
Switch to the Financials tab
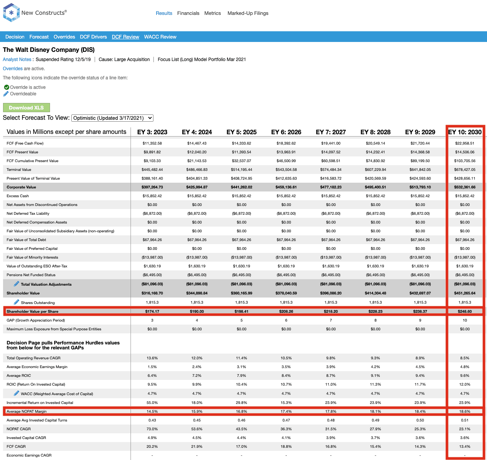188,13
